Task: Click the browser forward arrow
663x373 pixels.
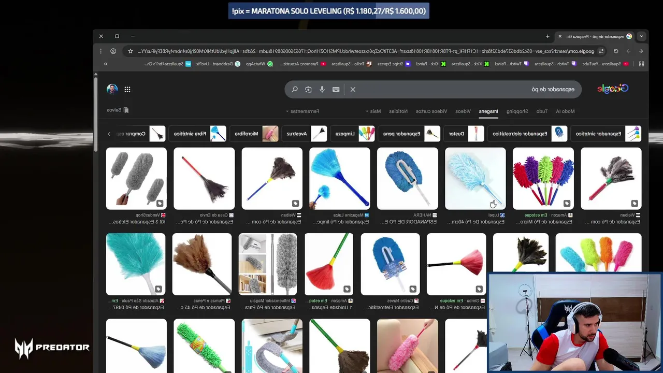Action: 628,51
